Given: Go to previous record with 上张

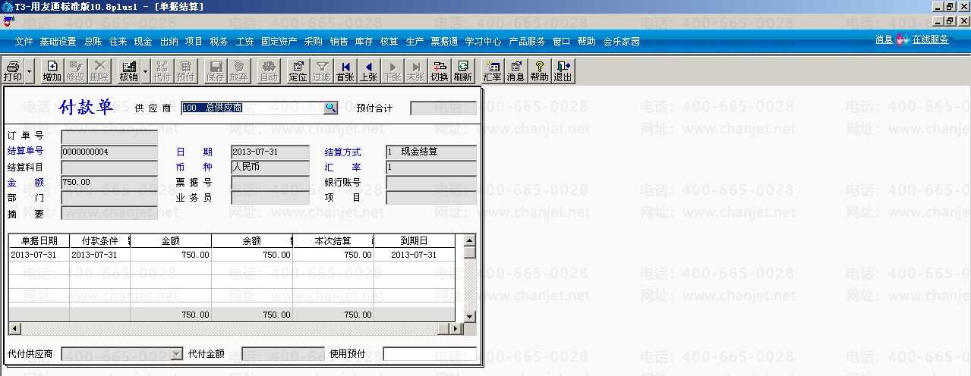Looking at the screenshot, I should (x=369, y=71).
